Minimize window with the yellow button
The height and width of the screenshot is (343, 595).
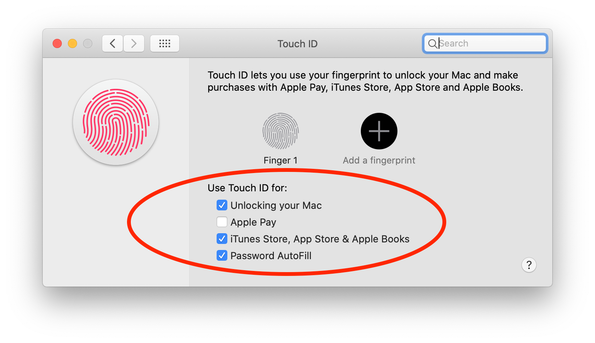pos(72,43)
